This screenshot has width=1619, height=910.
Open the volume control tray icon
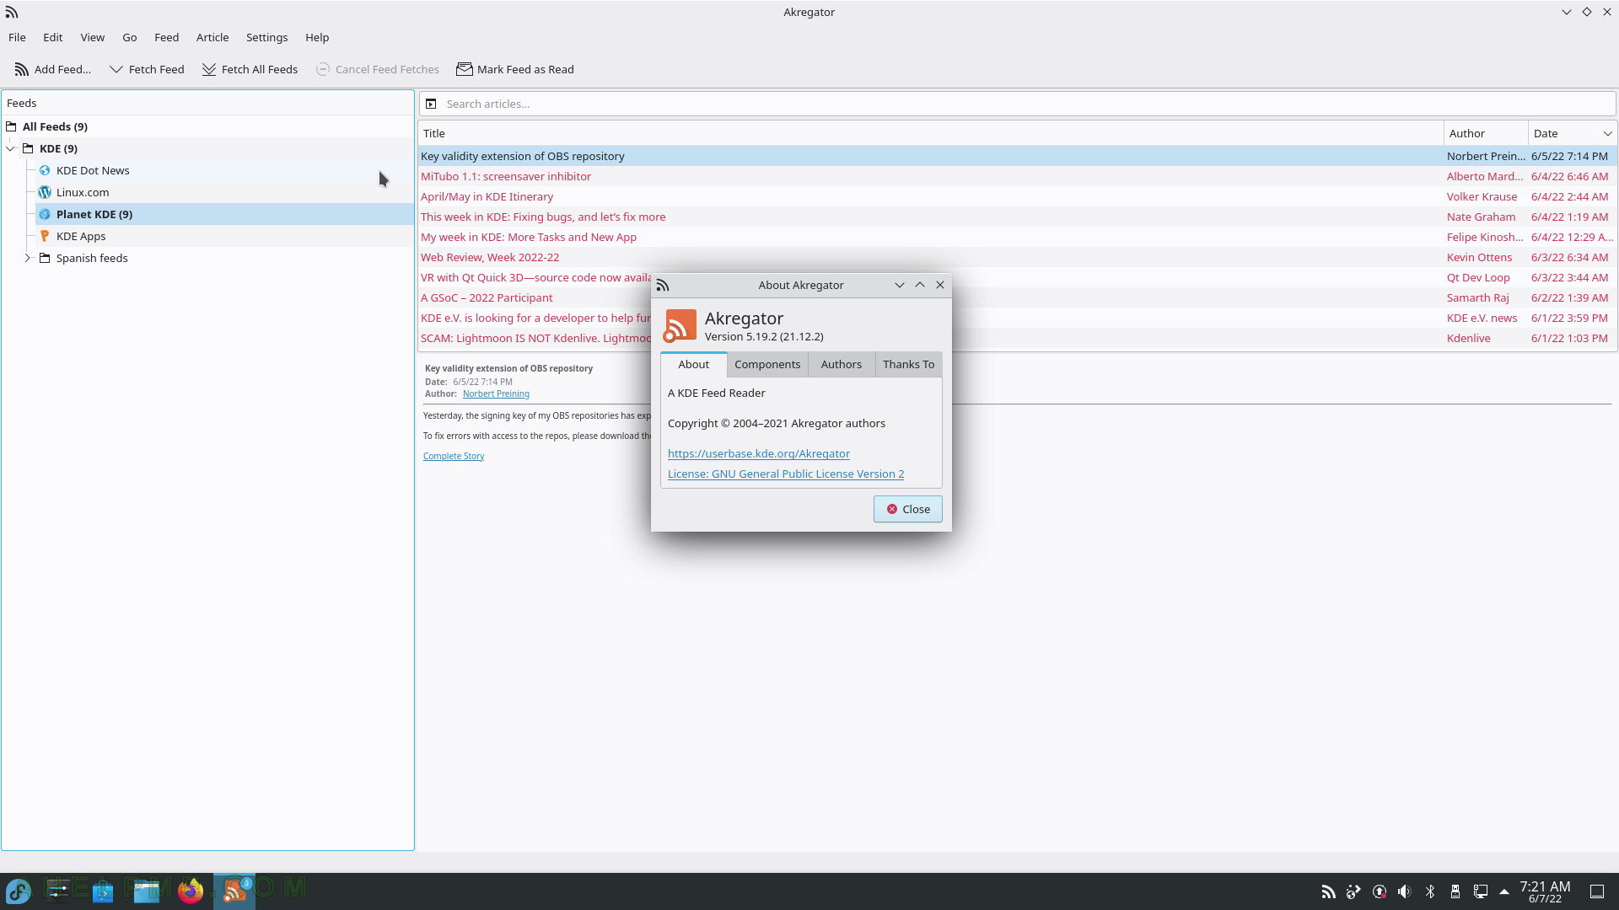coord(1404,891)
